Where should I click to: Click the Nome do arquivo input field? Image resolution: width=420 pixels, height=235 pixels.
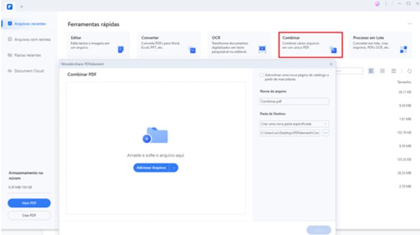click(x=294, y=101)
